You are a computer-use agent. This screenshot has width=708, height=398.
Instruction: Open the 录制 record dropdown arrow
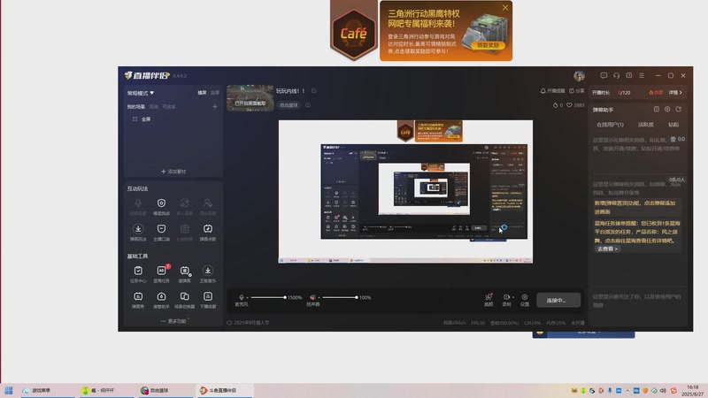[513, 297]
